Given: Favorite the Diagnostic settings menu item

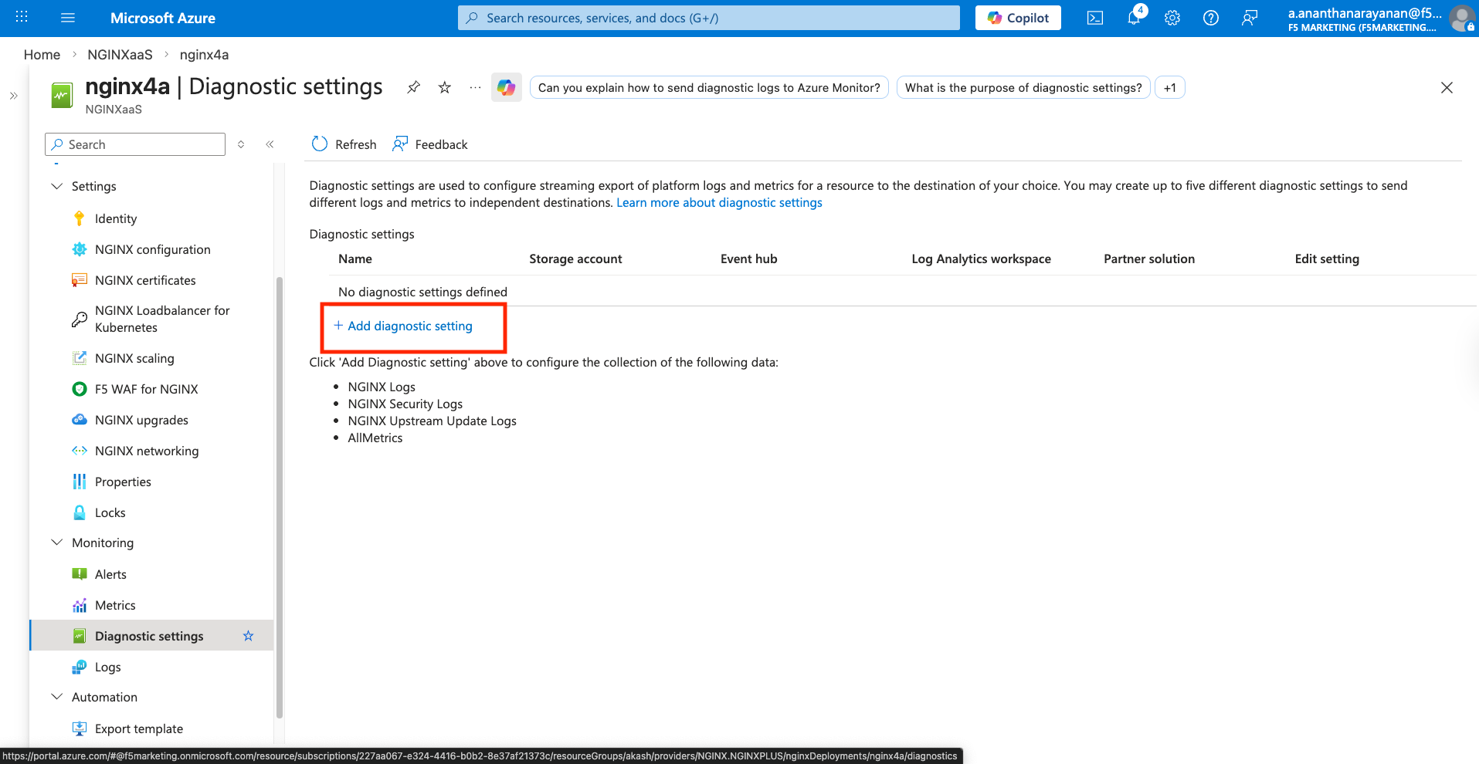Looking at the screenshot, I should point(248,636).
